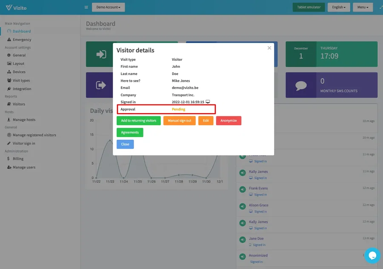The image size is (383, 269).
Task: Click the Tablet emulator button
Action: click(x=309, y=7)
